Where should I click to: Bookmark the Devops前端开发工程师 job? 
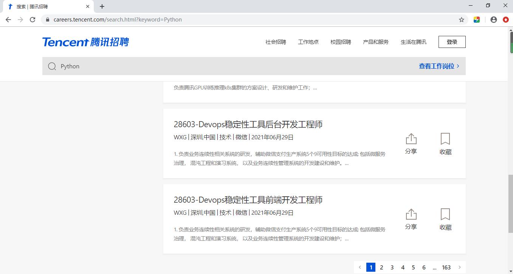pyautogui.click(x=446, y=219)
